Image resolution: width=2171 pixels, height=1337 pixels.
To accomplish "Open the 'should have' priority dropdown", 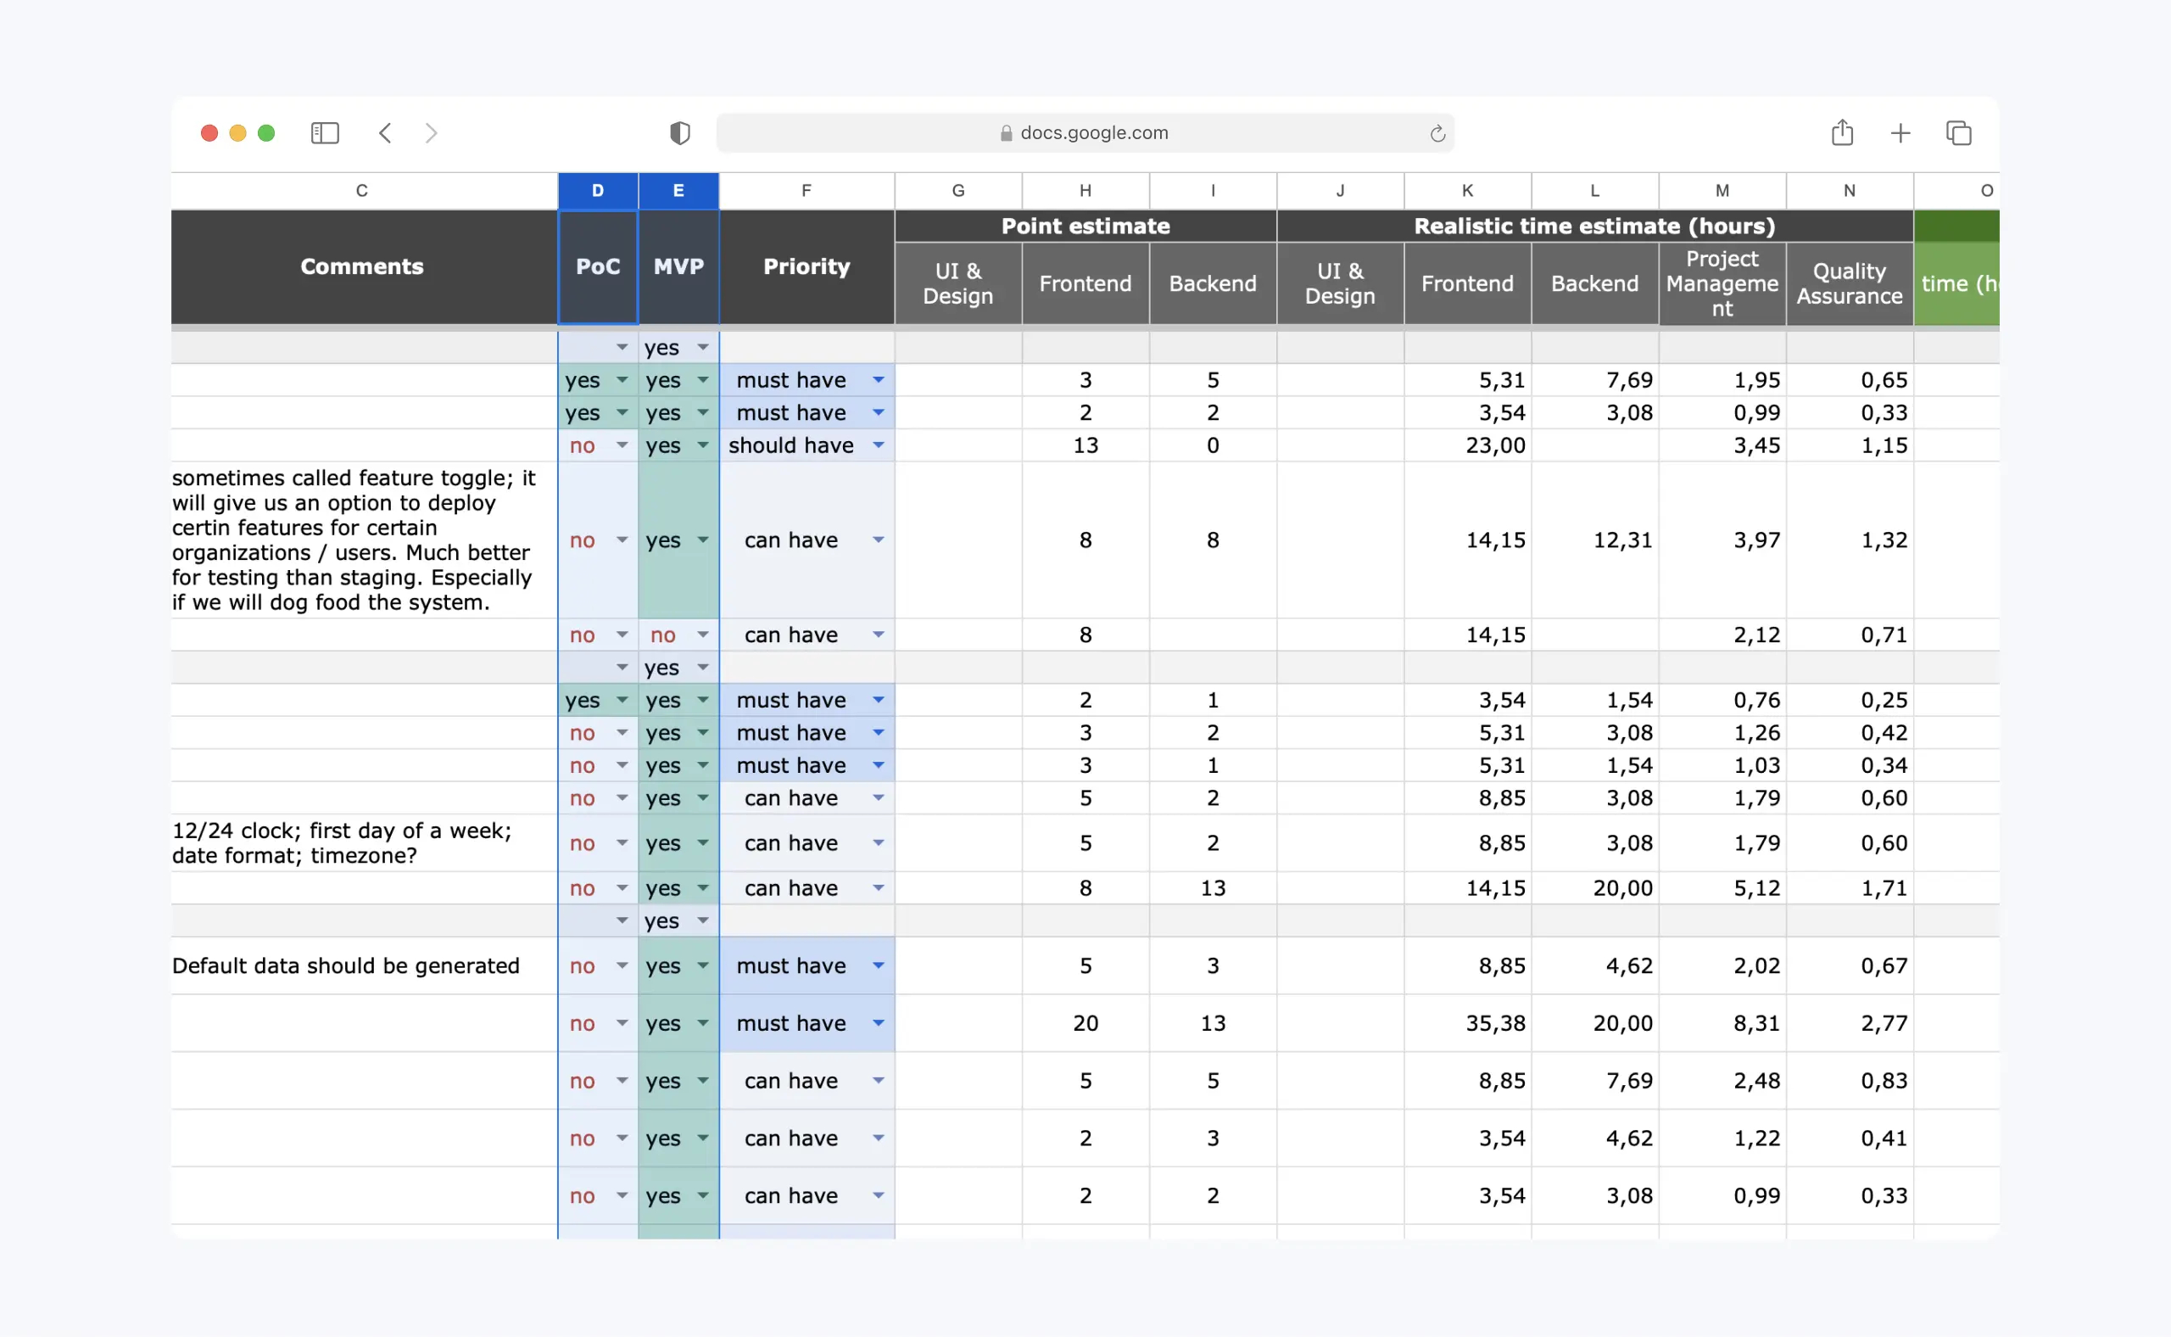I will pyautogui.click(x=878, y=445).
